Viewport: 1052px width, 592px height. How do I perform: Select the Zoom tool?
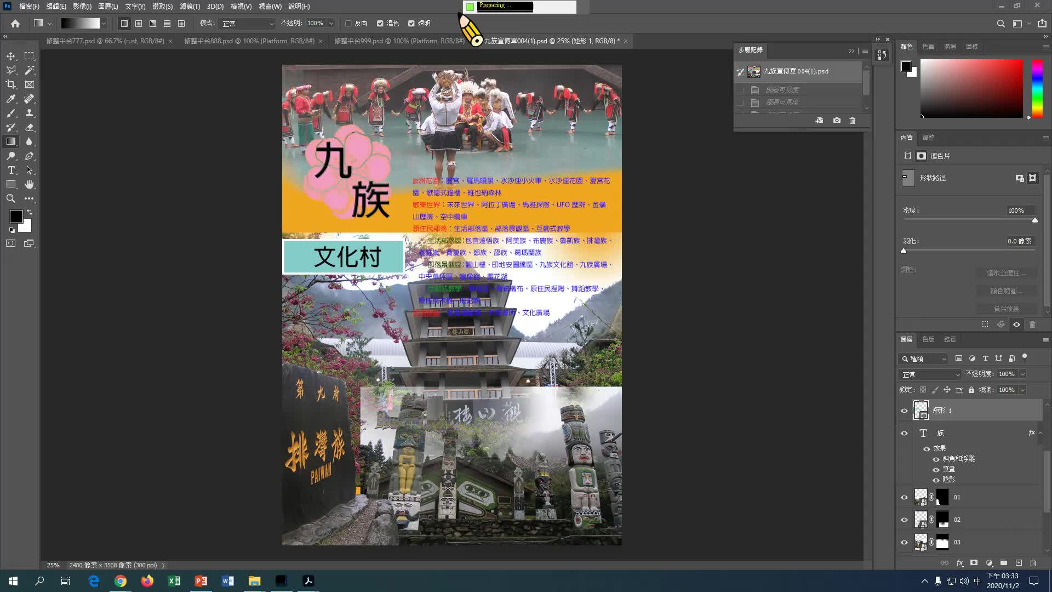pyautogui.click(x=11, y=198)
